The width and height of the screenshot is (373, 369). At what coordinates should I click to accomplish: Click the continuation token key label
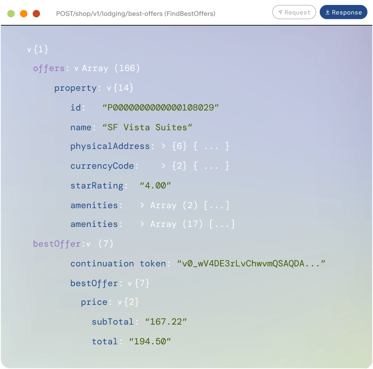[x=118, y=263]
